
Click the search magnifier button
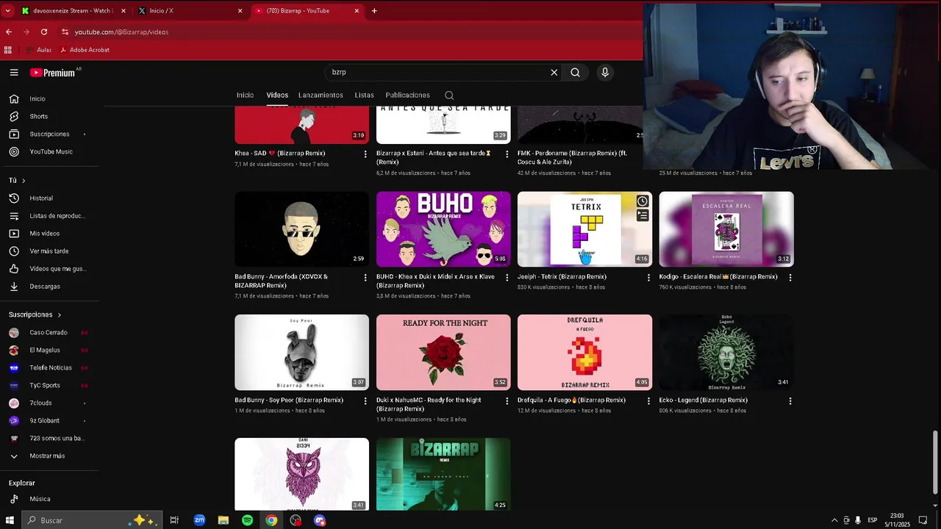click(x=575, y=72)
